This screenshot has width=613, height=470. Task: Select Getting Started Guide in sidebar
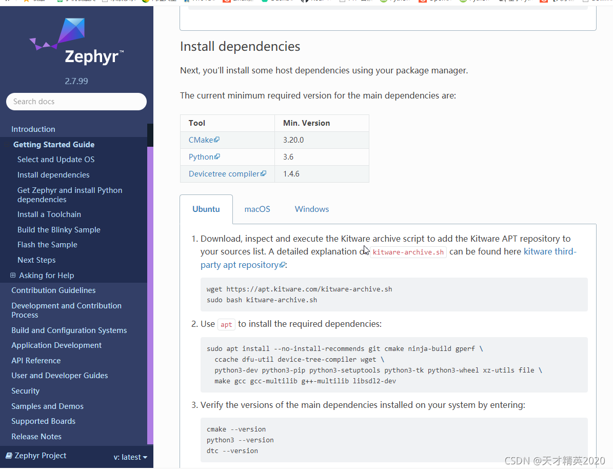point(54,145)
